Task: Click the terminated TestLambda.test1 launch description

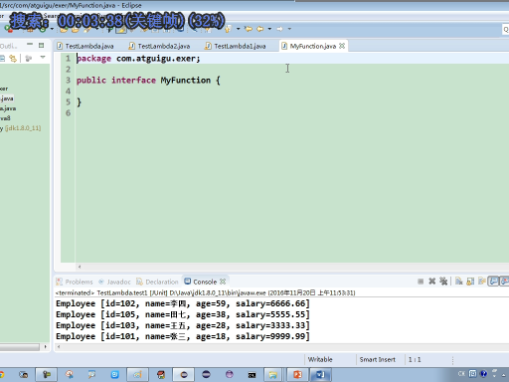Action: tap(205, 292)
